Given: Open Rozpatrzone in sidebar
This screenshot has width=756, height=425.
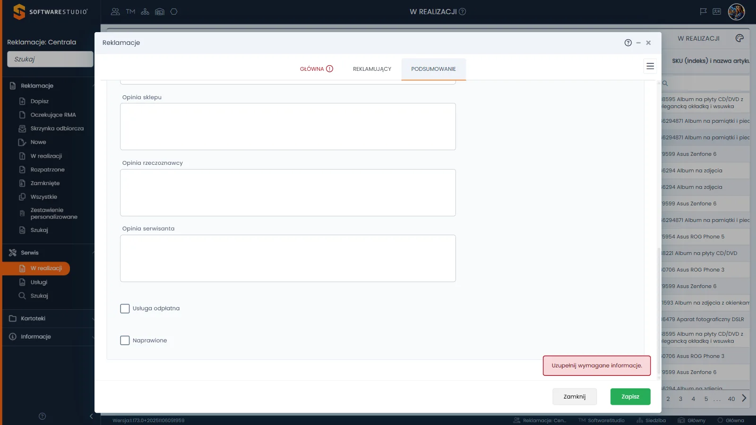Looking at the screenshot, I should [47, 170].
